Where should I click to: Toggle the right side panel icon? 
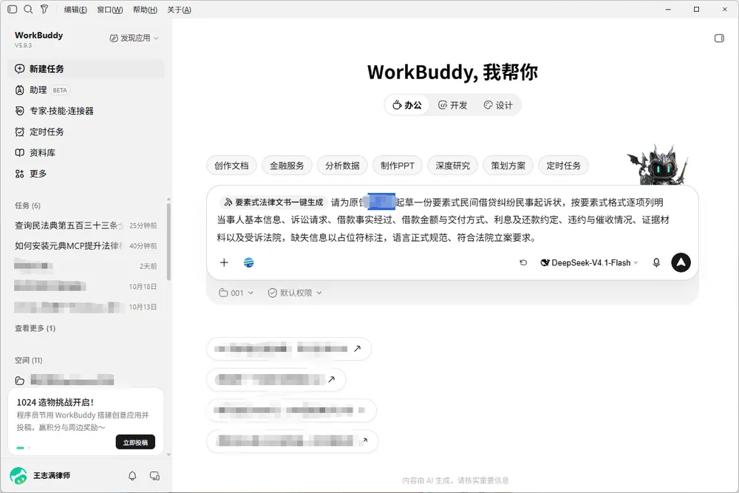pos(719,38)
